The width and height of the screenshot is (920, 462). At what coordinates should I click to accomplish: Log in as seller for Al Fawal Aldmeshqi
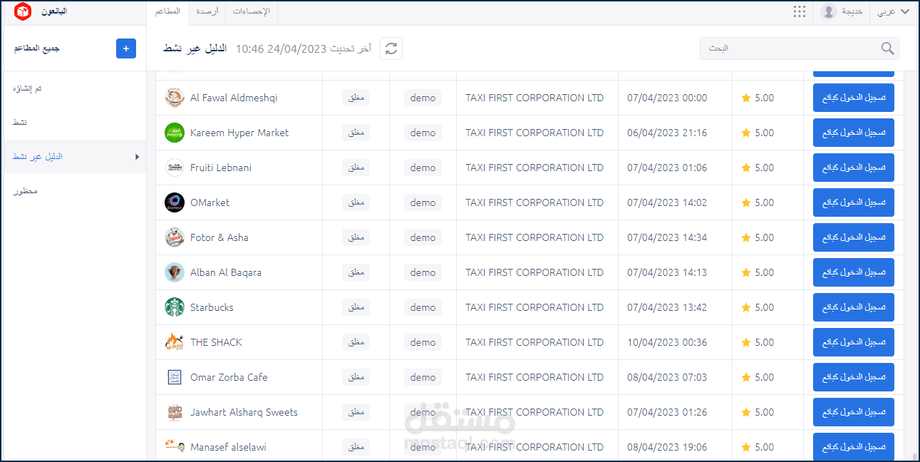[853, 98]
